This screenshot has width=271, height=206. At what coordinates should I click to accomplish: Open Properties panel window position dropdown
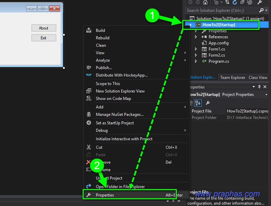point(253,87)
